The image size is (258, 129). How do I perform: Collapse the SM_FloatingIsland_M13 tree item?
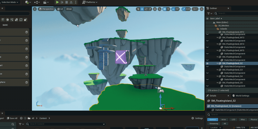click(217, 38)
